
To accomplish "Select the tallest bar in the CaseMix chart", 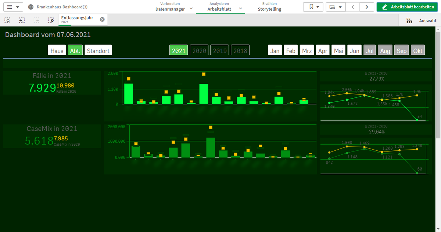I will click(211, 147).
